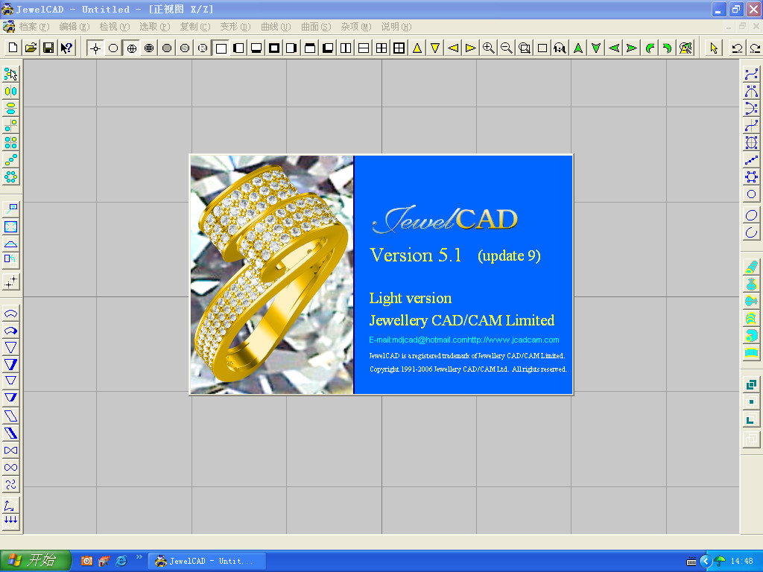763x572 pixels.
Task: Expand hidden system tray icons arrow
Action: pyautogui.click(x=705, y=562)
